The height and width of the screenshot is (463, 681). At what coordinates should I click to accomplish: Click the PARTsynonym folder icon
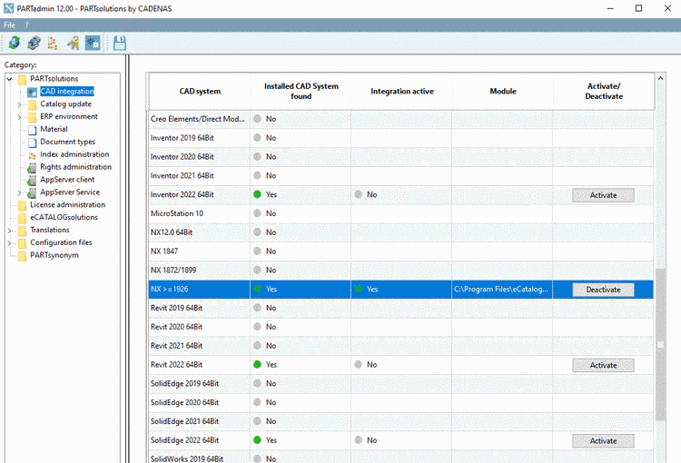pos(22,255)
